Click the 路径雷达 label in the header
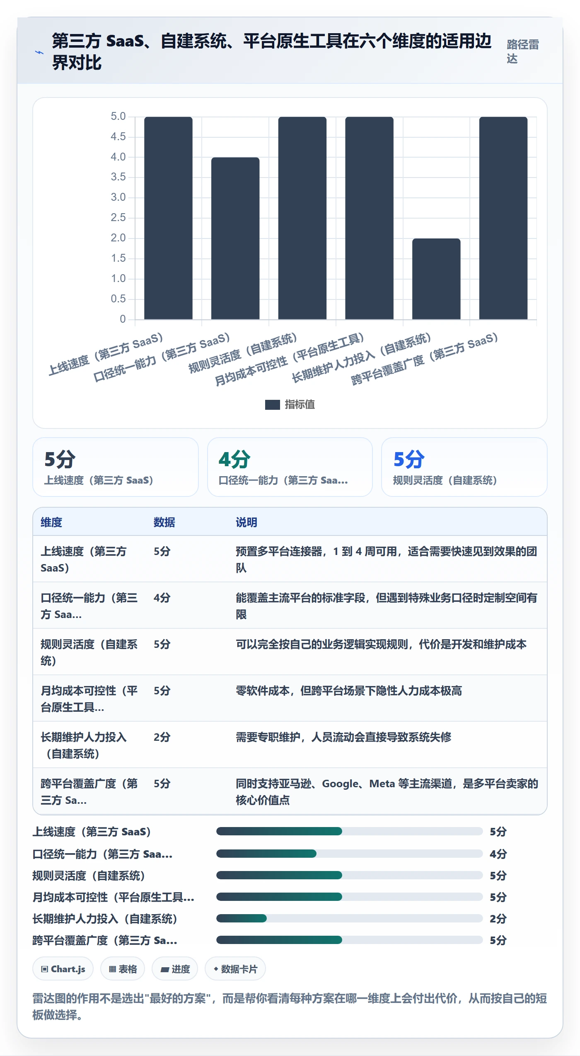Viewport: 580px width, 1056px height. pyautogui.click(x=522, y=52)
